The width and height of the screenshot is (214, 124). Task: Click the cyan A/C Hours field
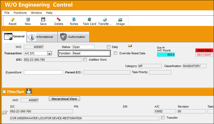click(x=166, y=55)
